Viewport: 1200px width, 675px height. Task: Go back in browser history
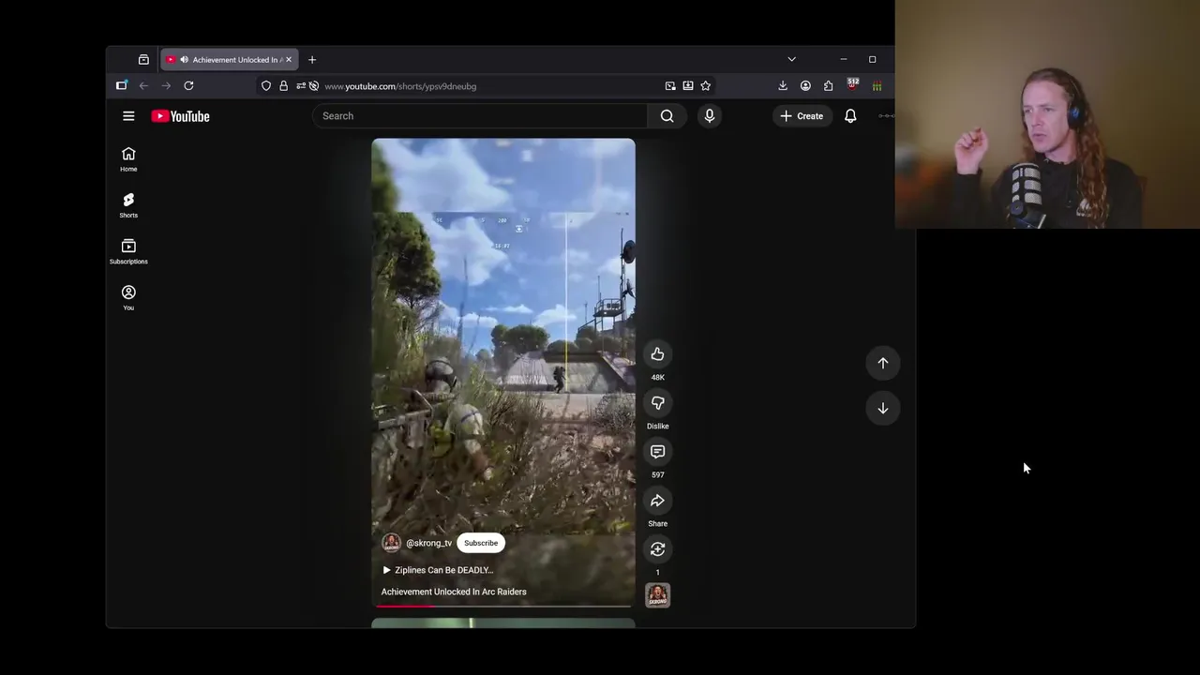(x=143, y=86)
